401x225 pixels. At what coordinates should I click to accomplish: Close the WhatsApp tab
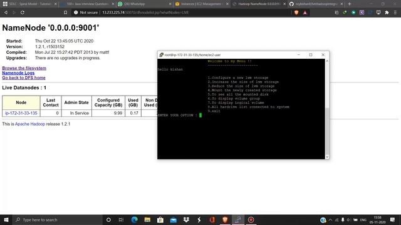coord(170,4)
